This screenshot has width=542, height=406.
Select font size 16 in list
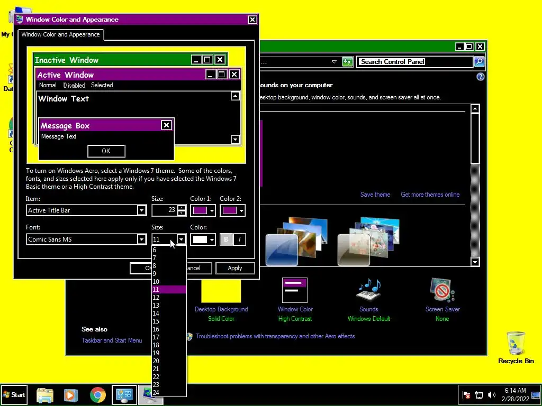pos(169,329)
